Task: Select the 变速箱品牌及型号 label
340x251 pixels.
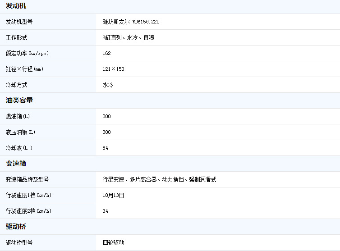Action: [x=27, y=179]
